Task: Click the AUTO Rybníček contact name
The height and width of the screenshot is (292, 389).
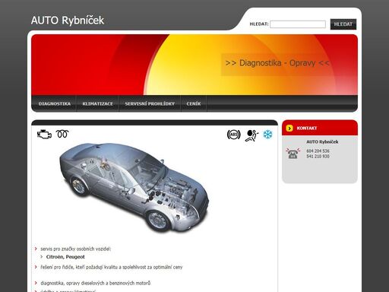Action: 322,141
